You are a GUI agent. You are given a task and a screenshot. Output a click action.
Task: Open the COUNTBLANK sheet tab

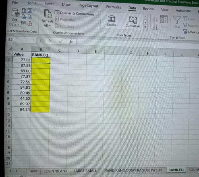tap(55, 171)
